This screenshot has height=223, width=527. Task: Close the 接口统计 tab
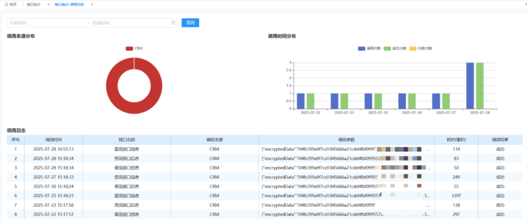[48, 4]
